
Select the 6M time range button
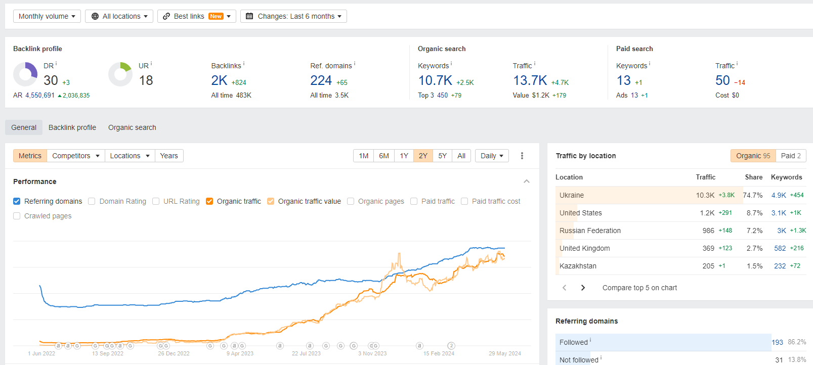pos(384,156)
